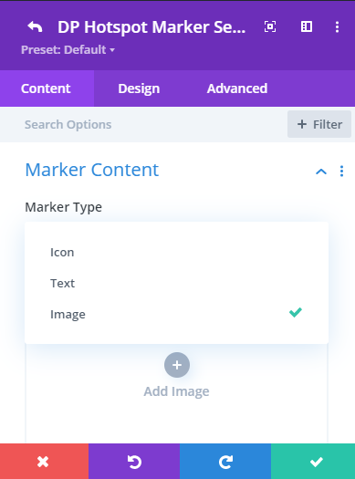The image size is (355, 479).
Task: Open the expand modal fullscreen icon
Action: coord(270,26)
